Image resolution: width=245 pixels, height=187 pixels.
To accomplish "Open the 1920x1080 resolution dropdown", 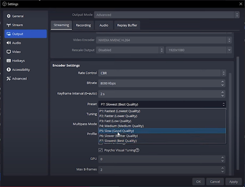I will click(x=199, y=50).
